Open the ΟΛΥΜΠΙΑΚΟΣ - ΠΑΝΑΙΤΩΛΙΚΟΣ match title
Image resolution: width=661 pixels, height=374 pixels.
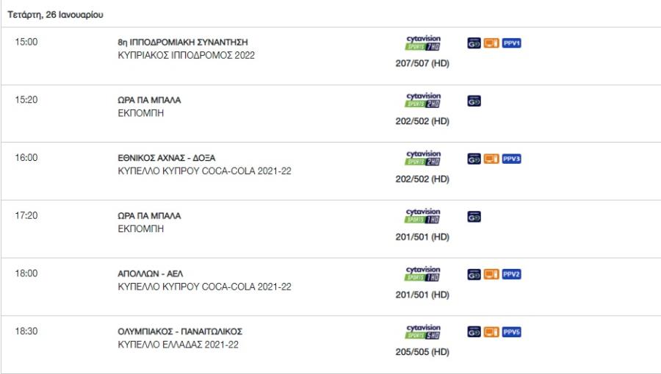pyautogui.click(x=180, y=331)
